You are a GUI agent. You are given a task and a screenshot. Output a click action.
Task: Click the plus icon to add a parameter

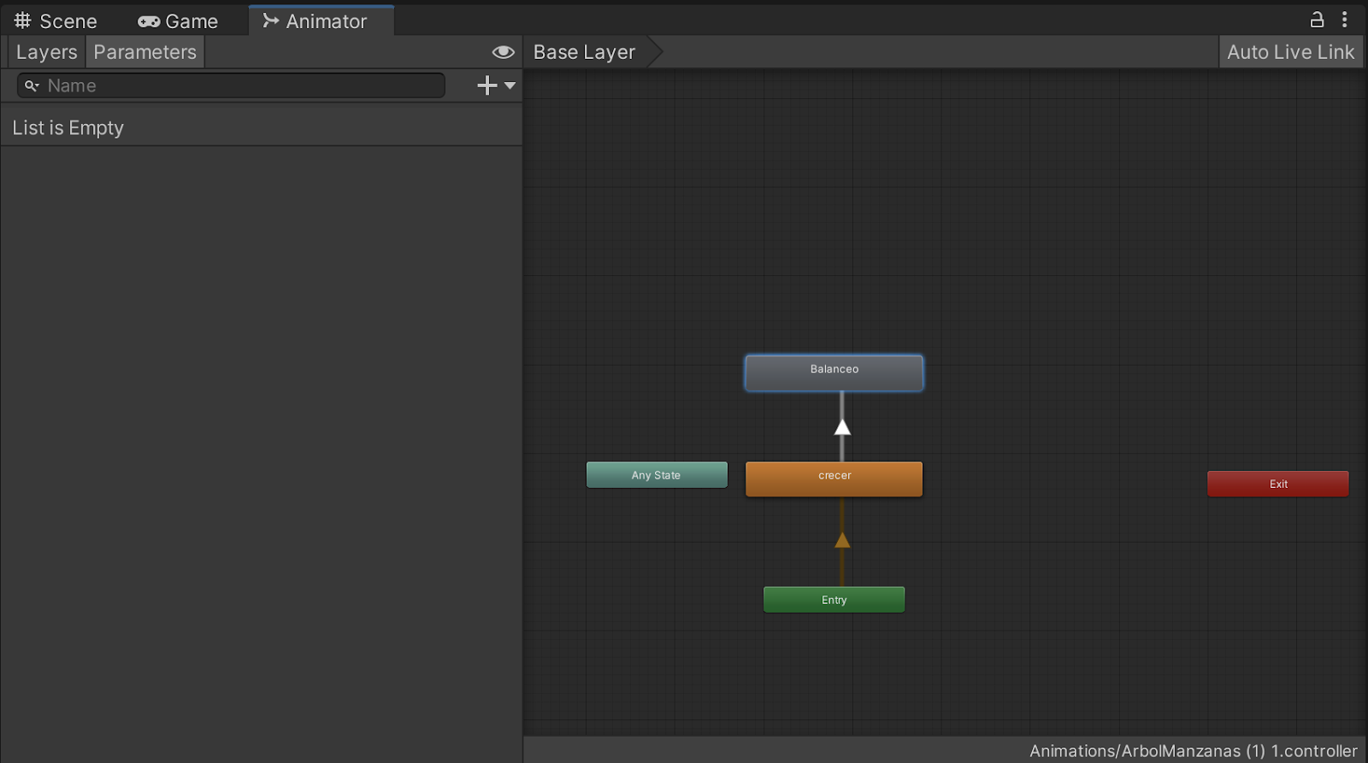(486, 85)
